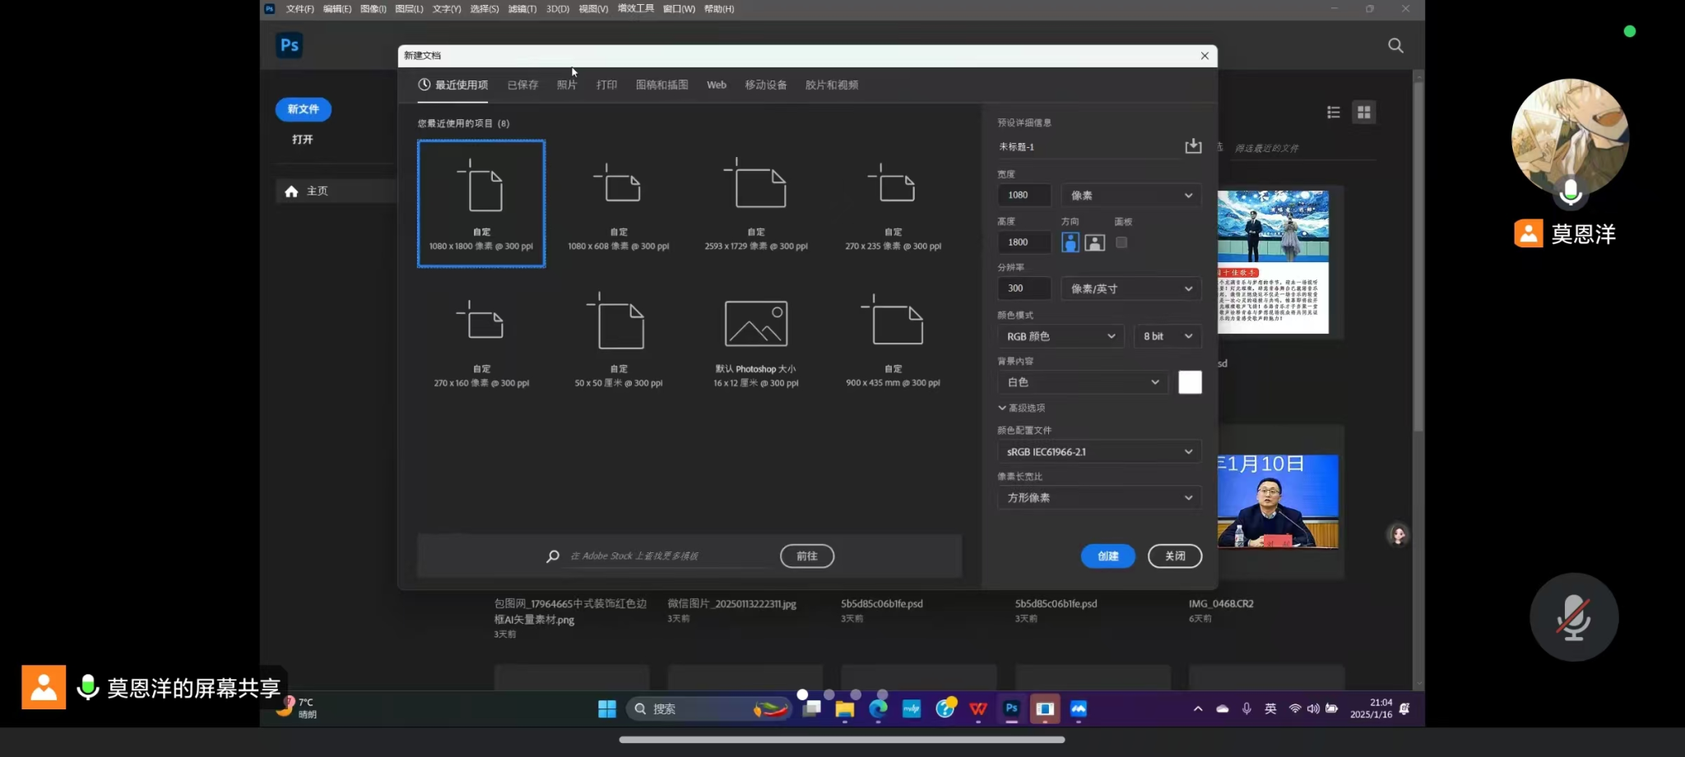Enable the 画板 artboard checkbox
The width and height of the screenshot is (1685, 757).
[1121, 242]
